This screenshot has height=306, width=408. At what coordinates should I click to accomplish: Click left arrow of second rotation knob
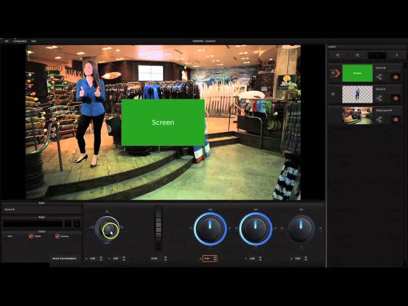pyautogui.click(x=237, y=229)
